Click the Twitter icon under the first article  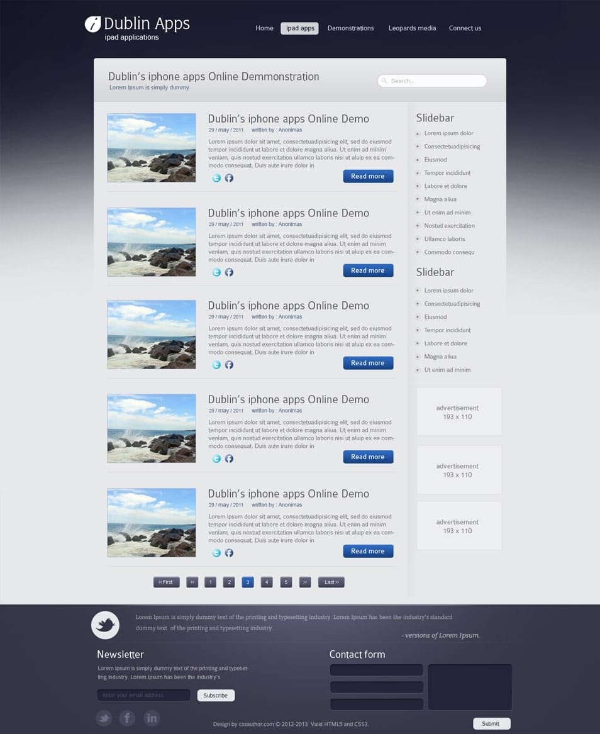216,178
